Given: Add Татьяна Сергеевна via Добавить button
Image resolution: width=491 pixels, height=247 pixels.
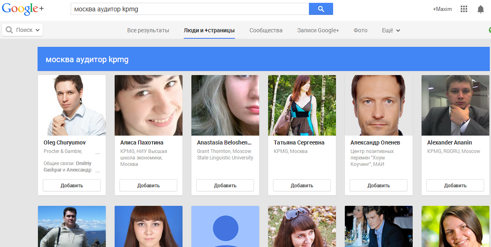Looking at the screenshot, I should [x=302, y=185].
